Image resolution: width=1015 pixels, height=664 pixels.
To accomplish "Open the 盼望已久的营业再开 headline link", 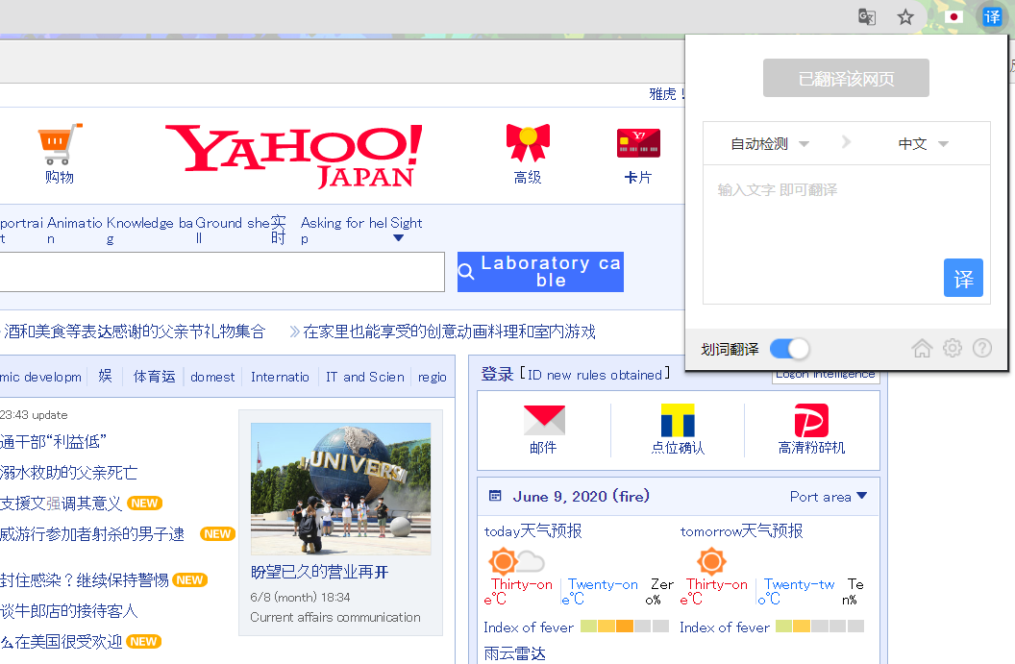I will tap(319, 572).
